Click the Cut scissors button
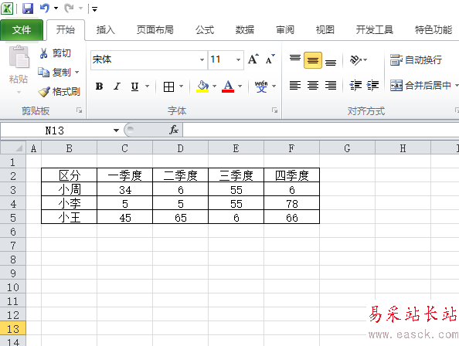 (x=56, y=53)
